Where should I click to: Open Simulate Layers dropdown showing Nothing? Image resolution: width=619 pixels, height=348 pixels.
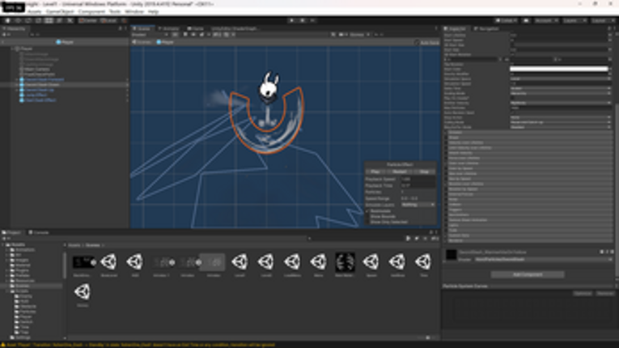pos(418,205)
